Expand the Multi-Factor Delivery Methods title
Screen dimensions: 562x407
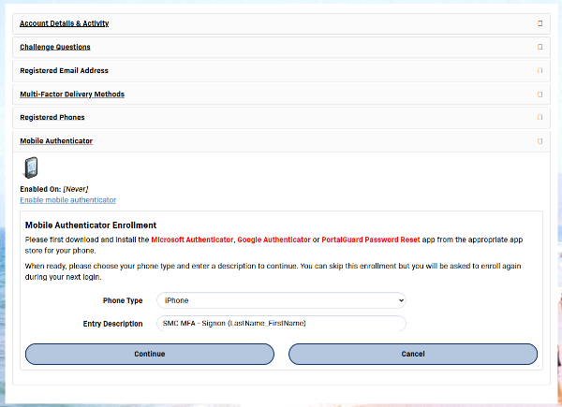(72, 94)
